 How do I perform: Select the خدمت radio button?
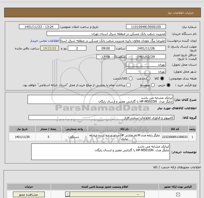pyautogui.click(x=148, y=78)
